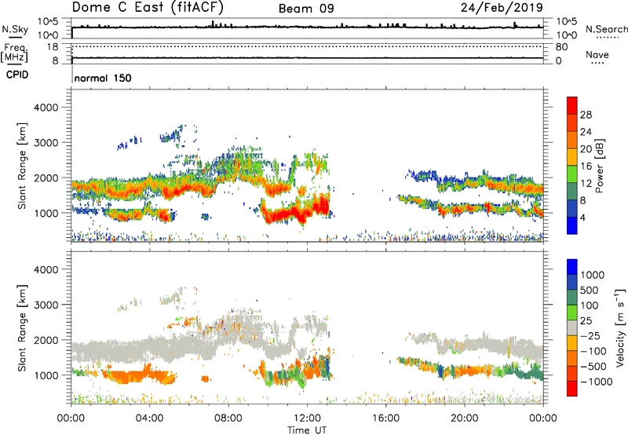Pick the light green 12–16 dB colorbar segment

point(572,174)
